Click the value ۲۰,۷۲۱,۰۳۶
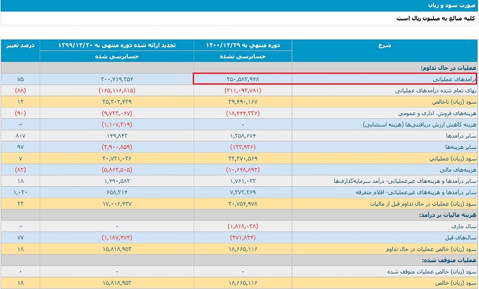This screenshot has height=289, width=479. click(x=117, y=159)
